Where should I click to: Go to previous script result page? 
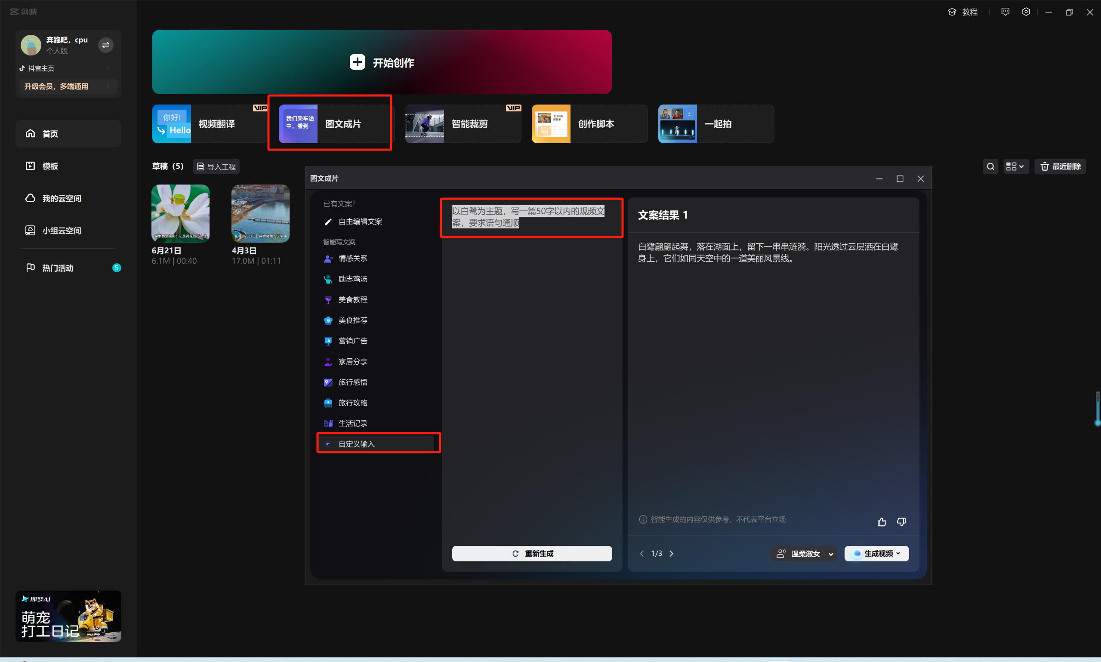point(641,553)
